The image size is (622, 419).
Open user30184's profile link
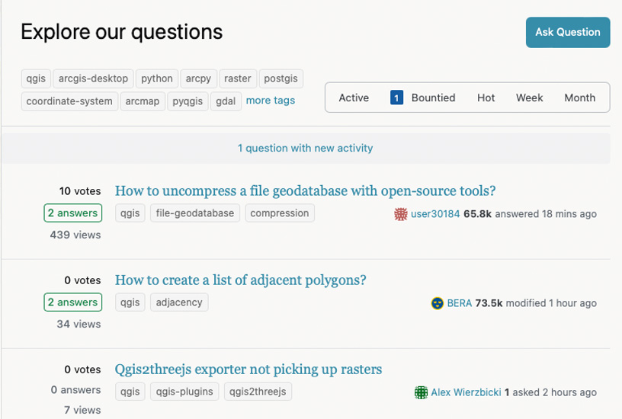pos(435,214)
